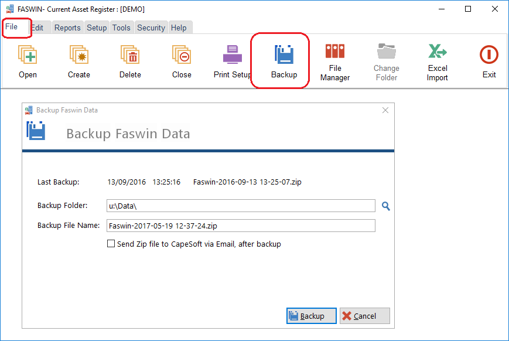Click the FASWIN app icon in title bar

pos(10,9)
